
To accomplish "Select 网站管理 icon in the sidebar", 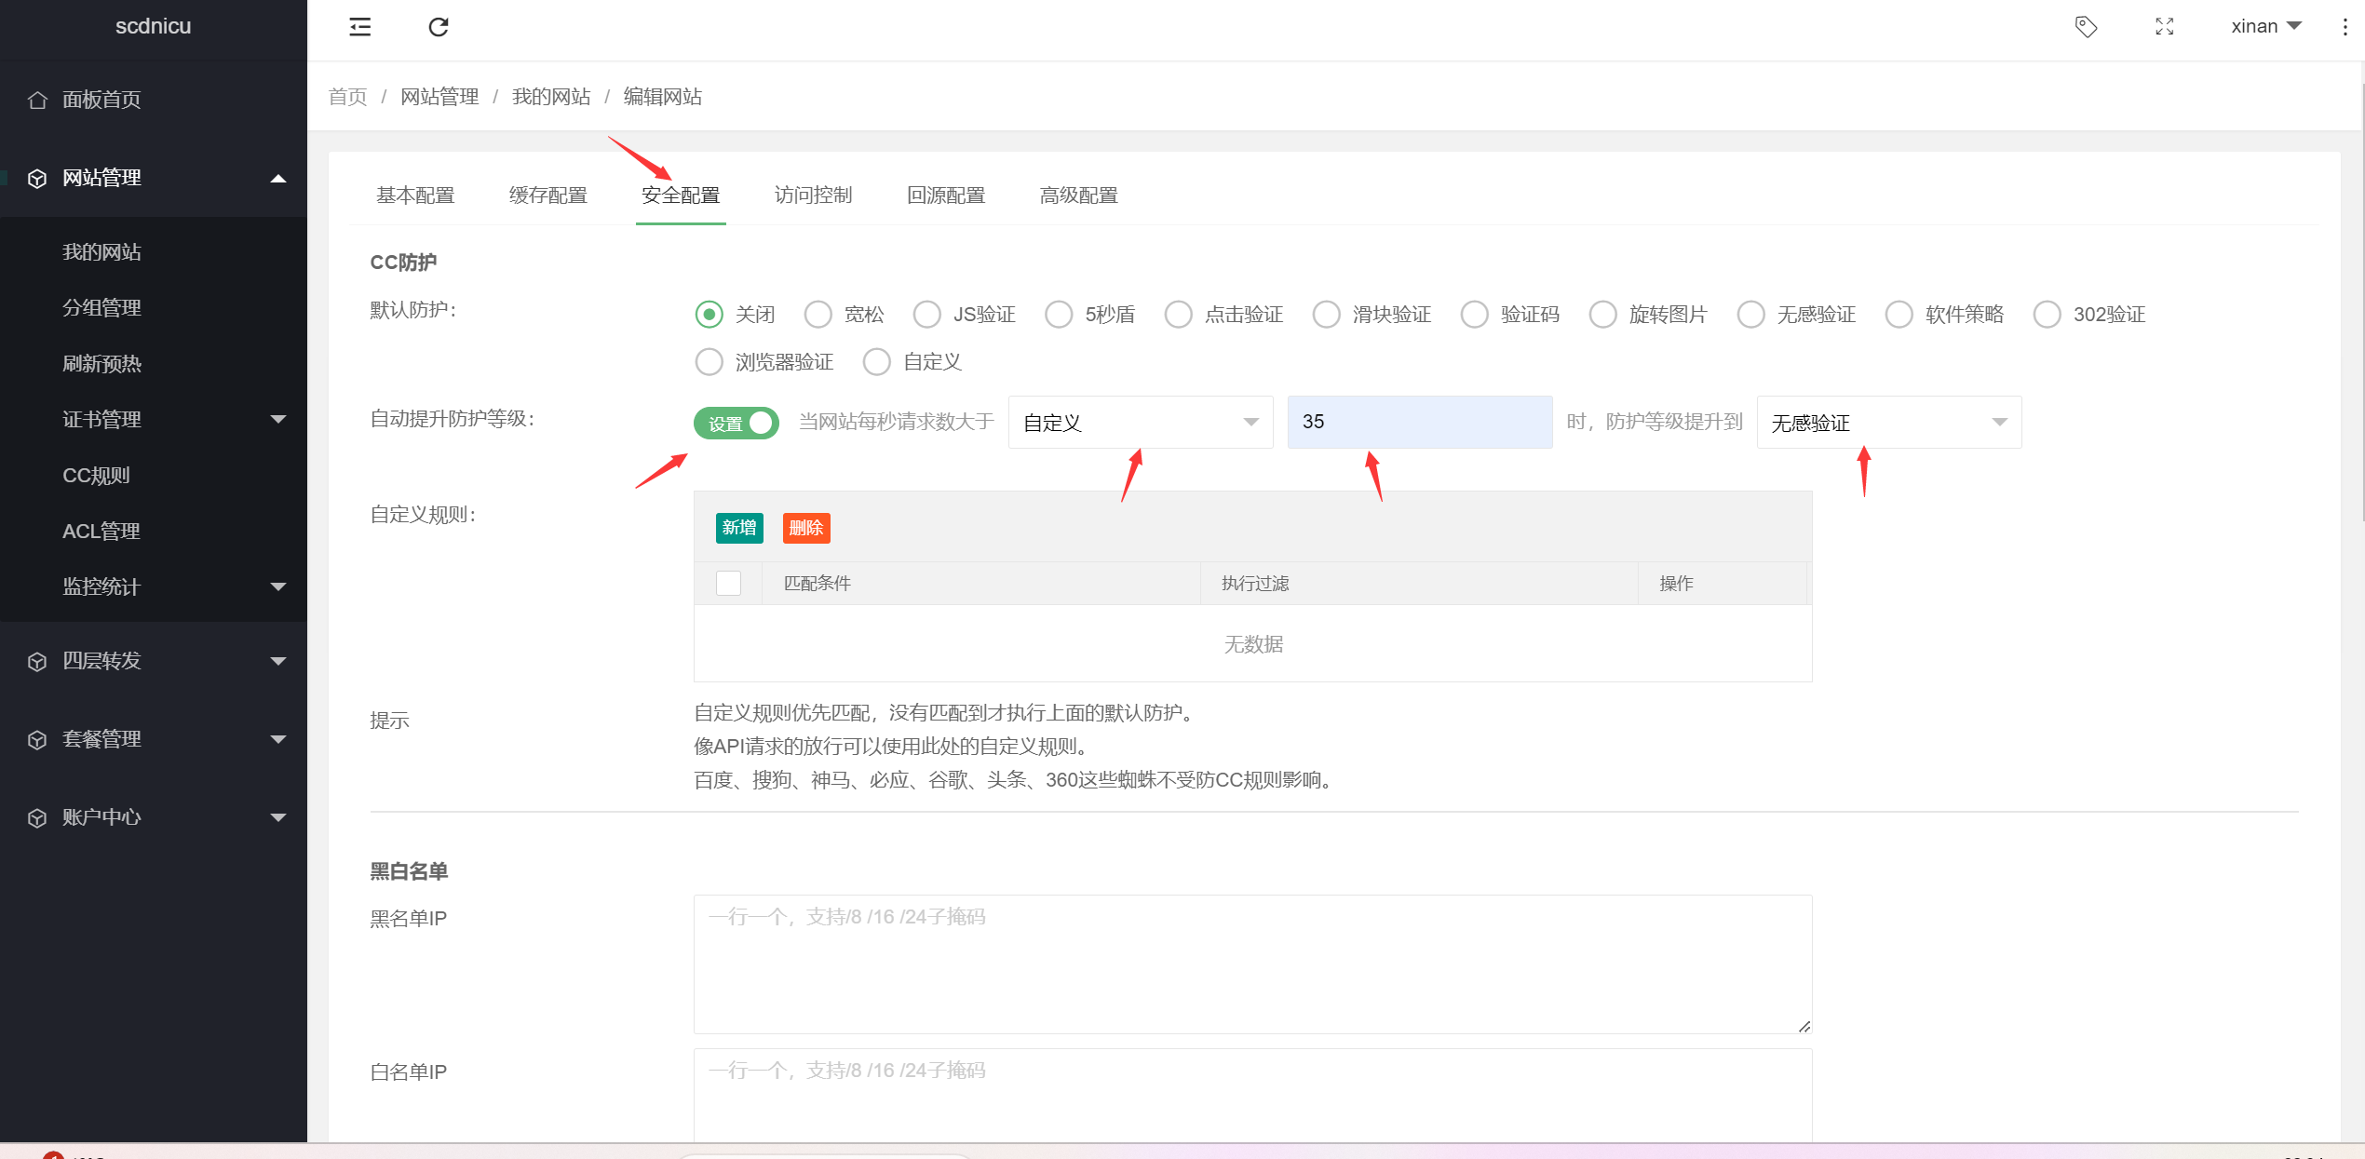I will [x=37, y=178].
